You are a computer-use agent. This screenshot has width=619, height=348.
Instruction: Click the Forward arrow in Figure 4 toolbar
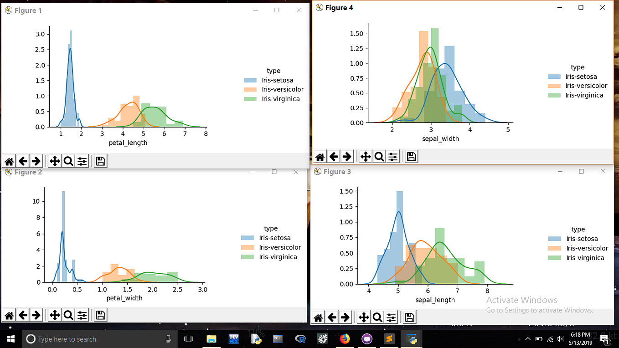pos(347,156)
